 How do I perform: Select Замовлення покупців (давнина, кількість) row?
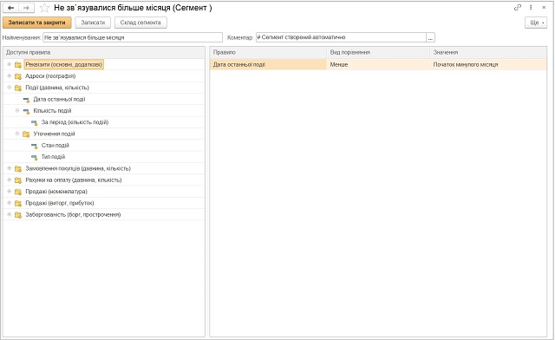[104, 168]
